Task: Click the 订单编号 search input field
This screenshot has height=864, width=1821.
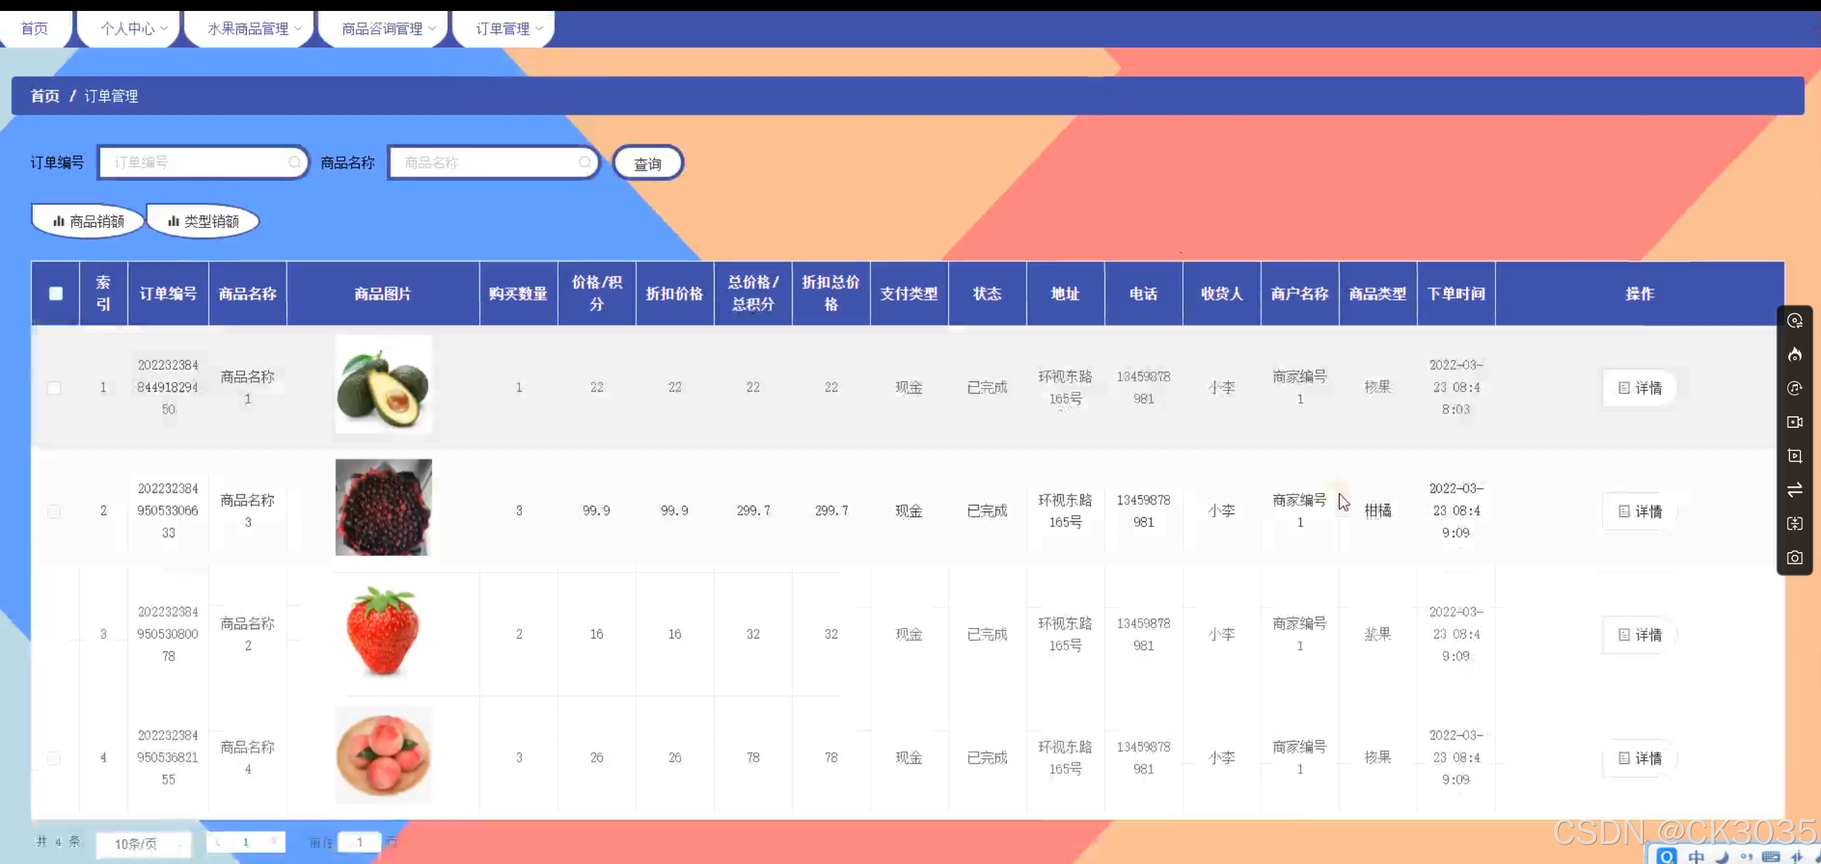Action: [198, 162]
